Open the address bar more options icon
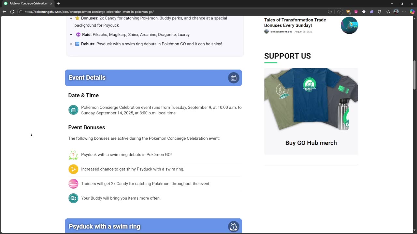Viewport: 417px width, 234px height. click(x=330, y=12)
